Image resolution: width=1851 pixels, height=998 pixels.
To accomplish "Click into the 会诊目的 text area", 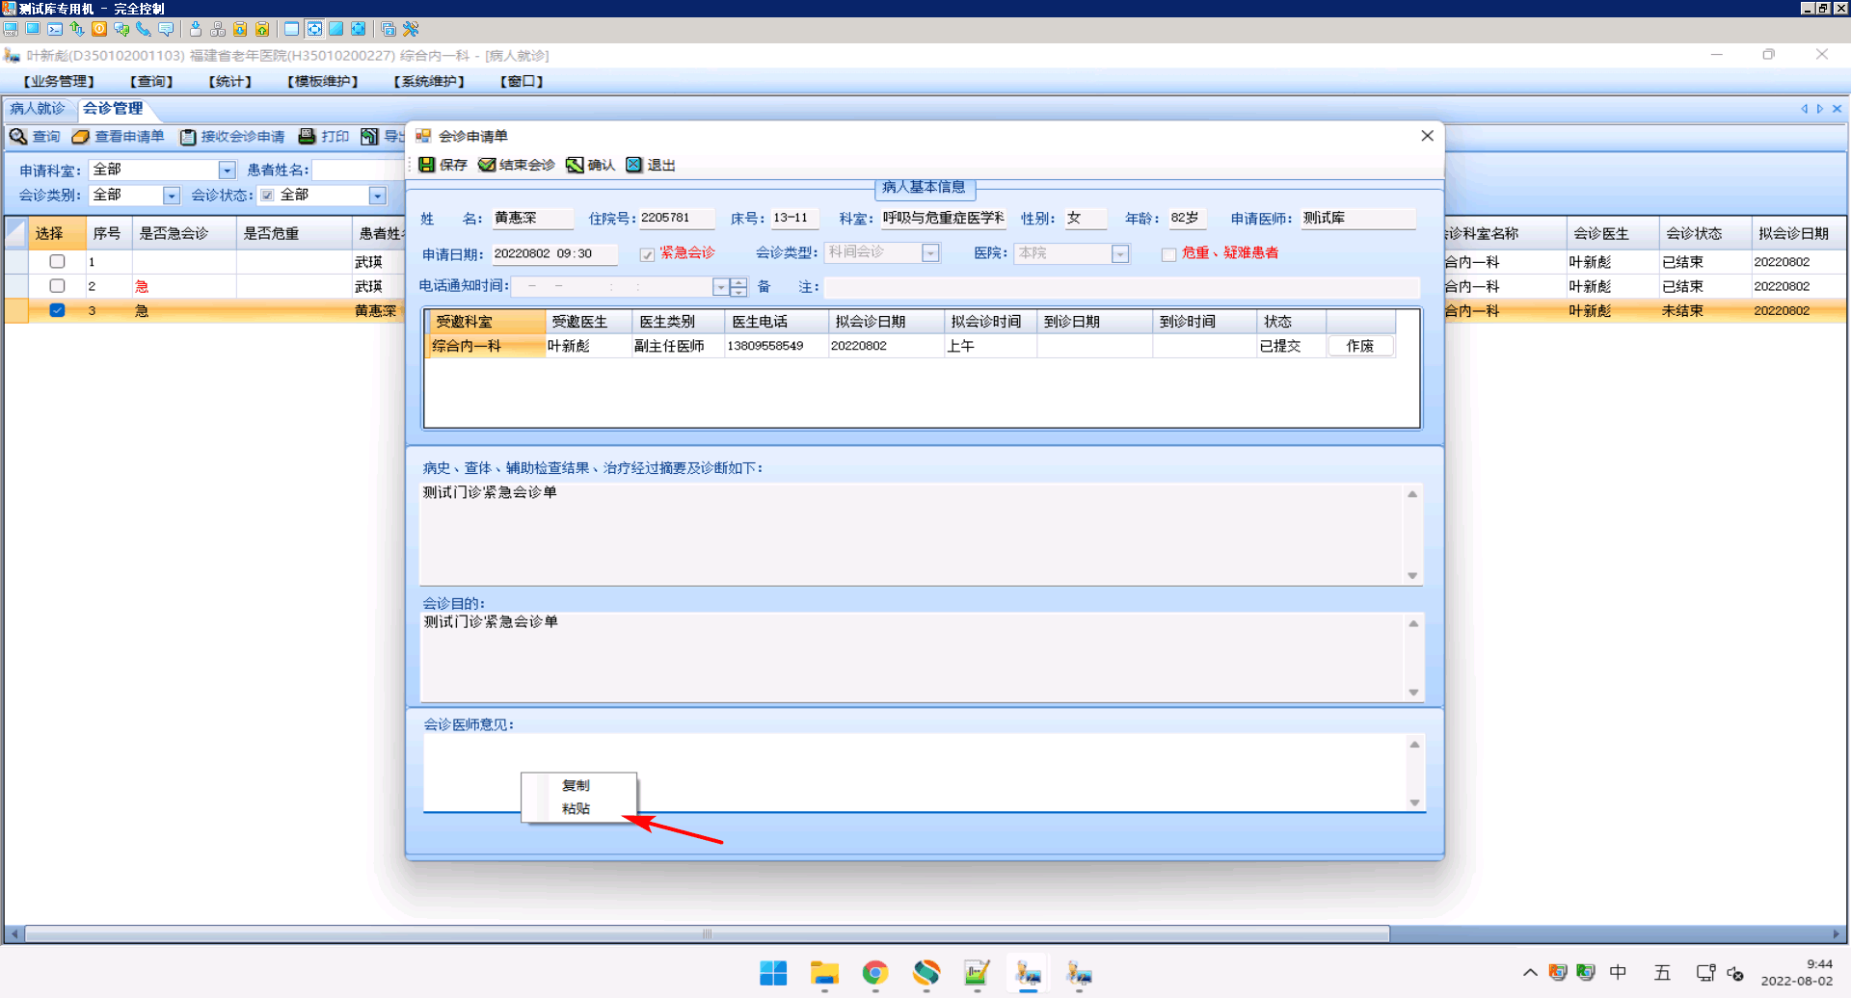I will point(912,657).
